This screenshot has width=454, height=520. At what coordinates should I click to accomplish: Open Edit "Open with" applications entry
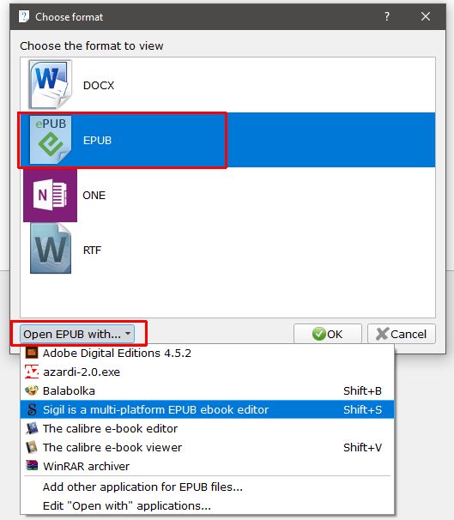click(127, 505)
